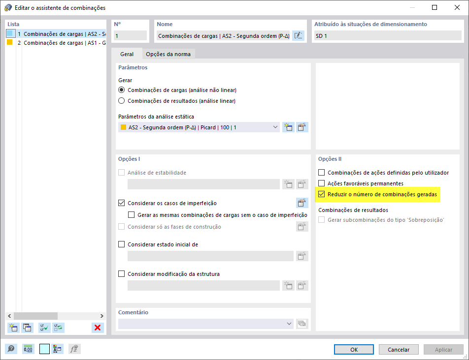Invert the list selection

pos(59,328)
